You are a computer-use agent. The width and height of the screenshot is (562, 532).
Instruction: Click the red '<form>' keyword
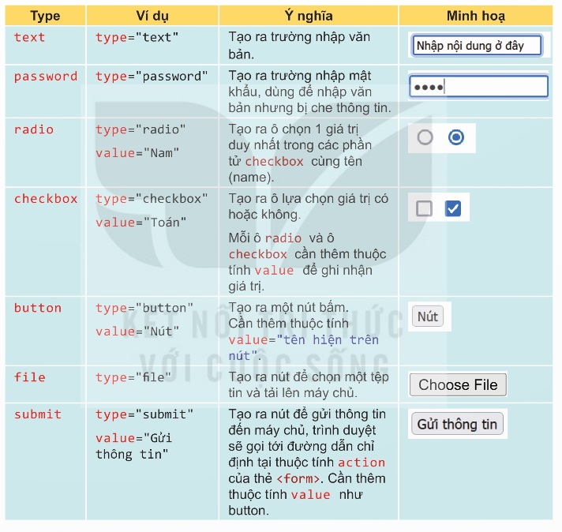point(298,478)
